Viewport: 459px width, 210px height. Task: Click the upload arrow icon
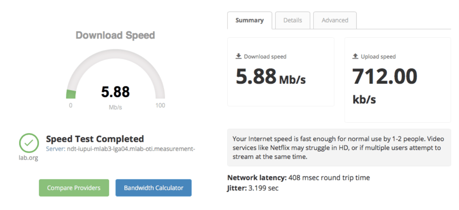pos(355,56)
